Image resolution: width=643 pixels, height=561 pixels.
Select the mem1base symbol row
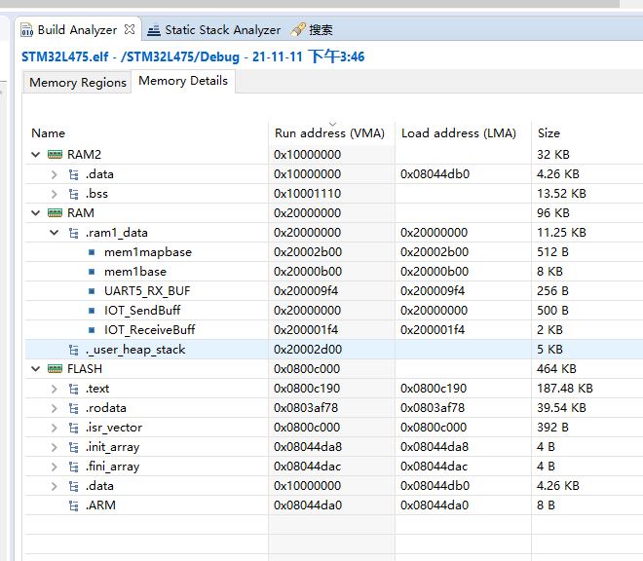coord(334,272)
